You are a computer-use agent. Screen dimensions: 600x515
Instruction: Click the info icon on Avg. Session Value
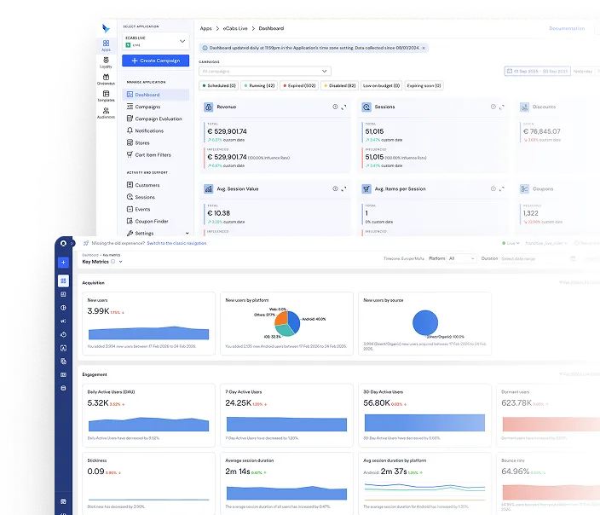(335, 188)
